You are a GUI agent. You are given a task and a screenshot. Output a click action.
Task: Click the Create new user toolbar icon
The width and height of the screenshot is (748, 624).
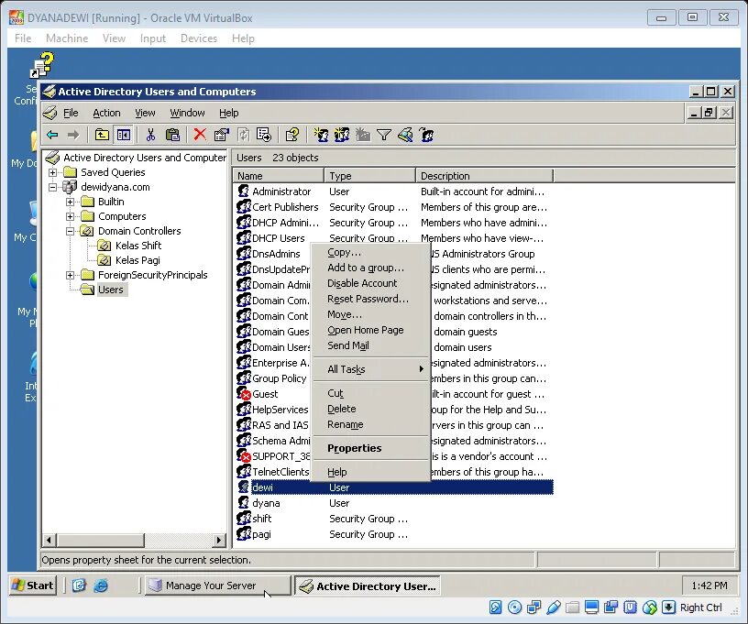coord(321,136)
